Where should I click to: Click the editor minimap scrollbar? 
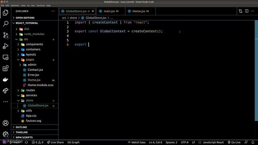tap(256, 71)
